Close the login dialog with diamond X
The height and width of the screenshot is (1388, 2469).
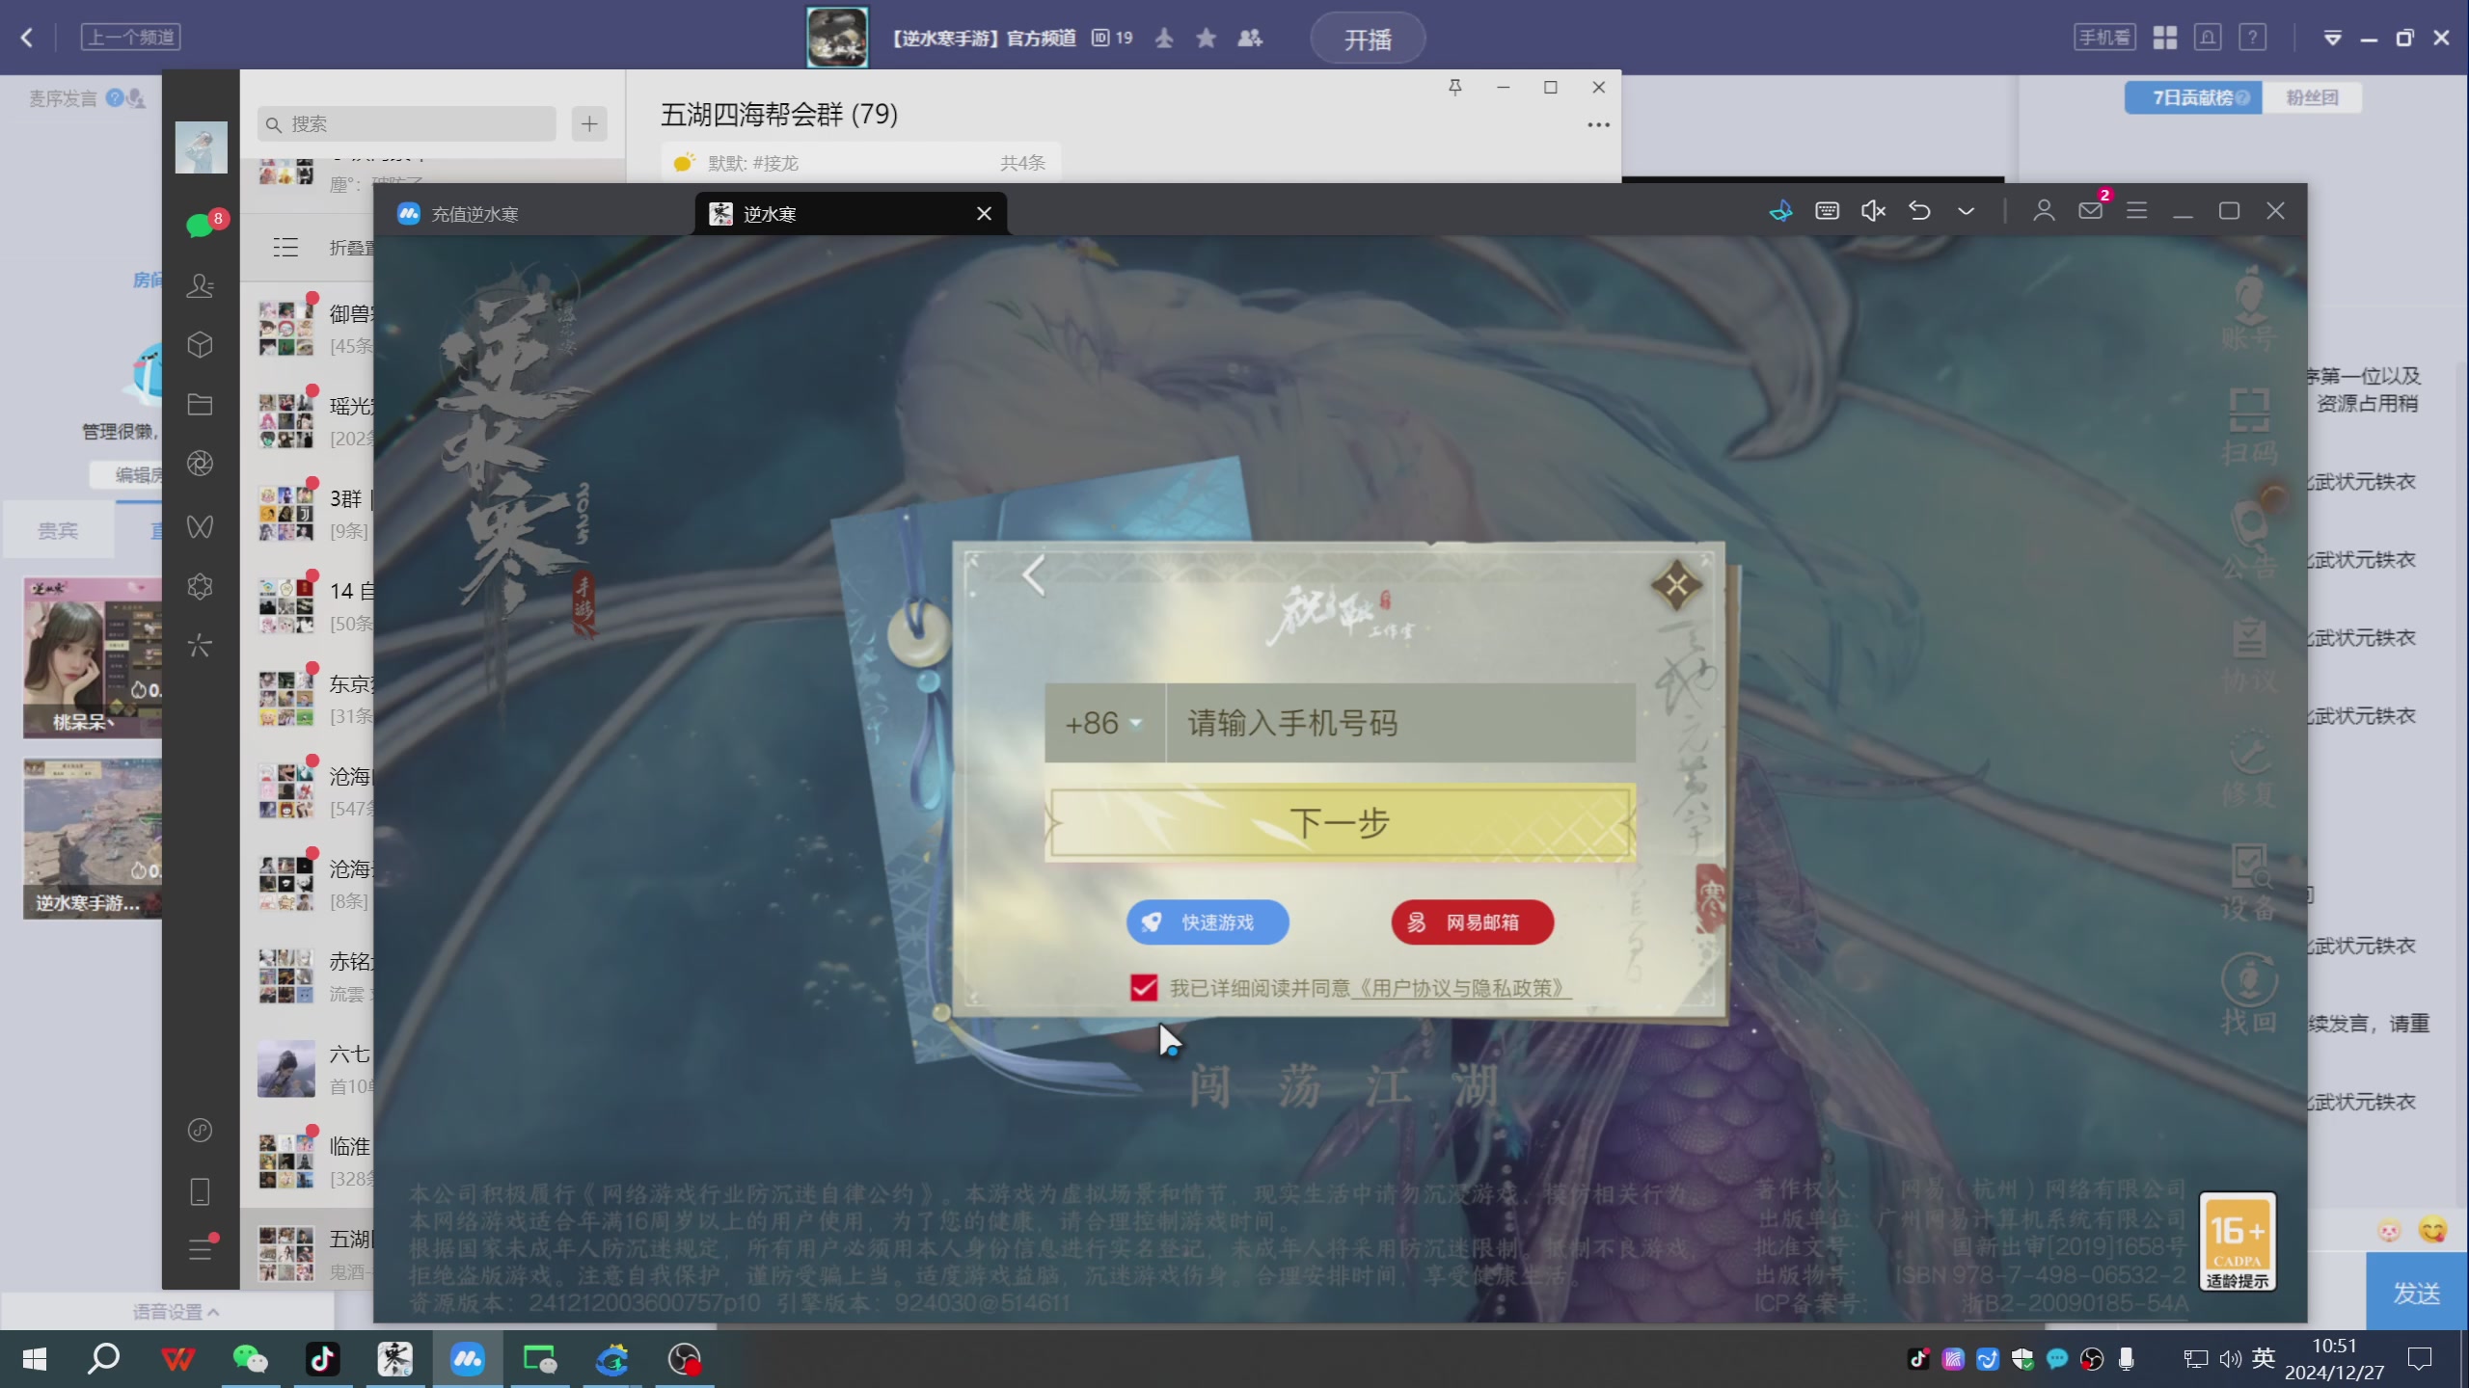(x=1676, y=585)
